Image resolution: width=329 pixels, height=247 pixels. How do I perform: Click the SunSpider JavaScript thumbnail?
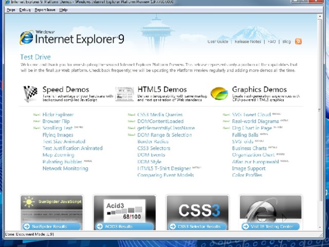coord(51,209)
